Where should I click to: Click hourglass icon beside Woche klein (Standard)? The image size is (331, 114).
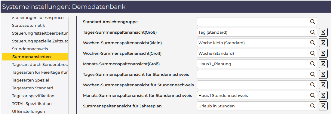coord(323,43)
